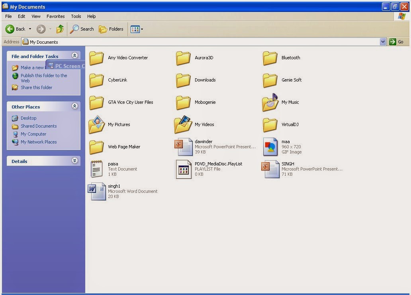Open My Computer from Other Places
The image size is (411, 295).
[x=33, y=134]
